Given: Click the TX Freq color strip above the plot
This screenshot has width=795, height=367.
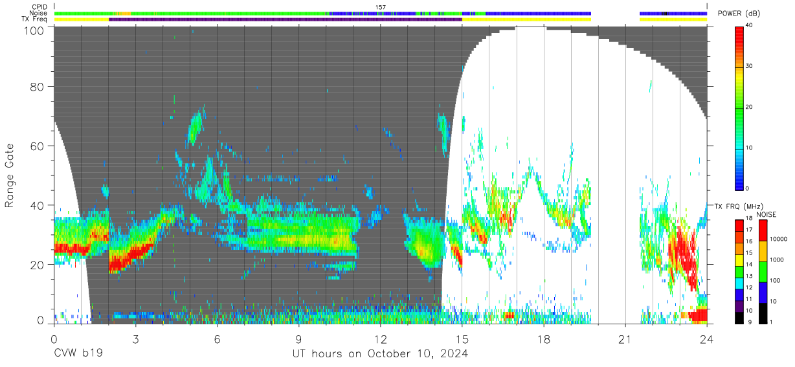Looking at the screenshot, I should pyautogui.click(x=381, y=19).
